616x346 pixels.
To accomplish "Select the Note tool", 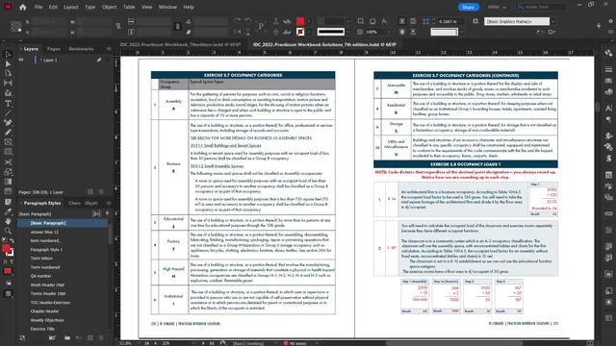I will (8, 202).
